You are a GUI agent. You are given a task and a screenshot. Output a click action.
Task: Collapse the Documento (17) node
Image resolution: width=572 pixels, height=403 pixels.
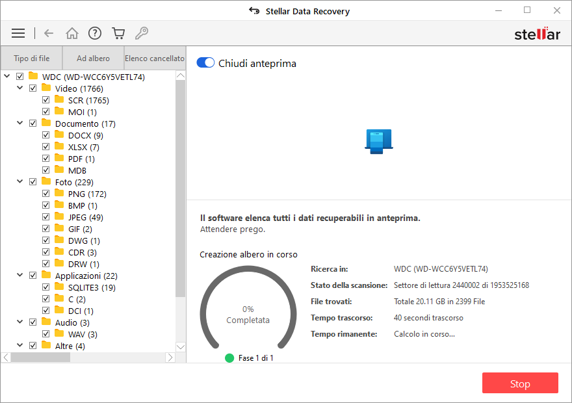(x=20, y=123)
